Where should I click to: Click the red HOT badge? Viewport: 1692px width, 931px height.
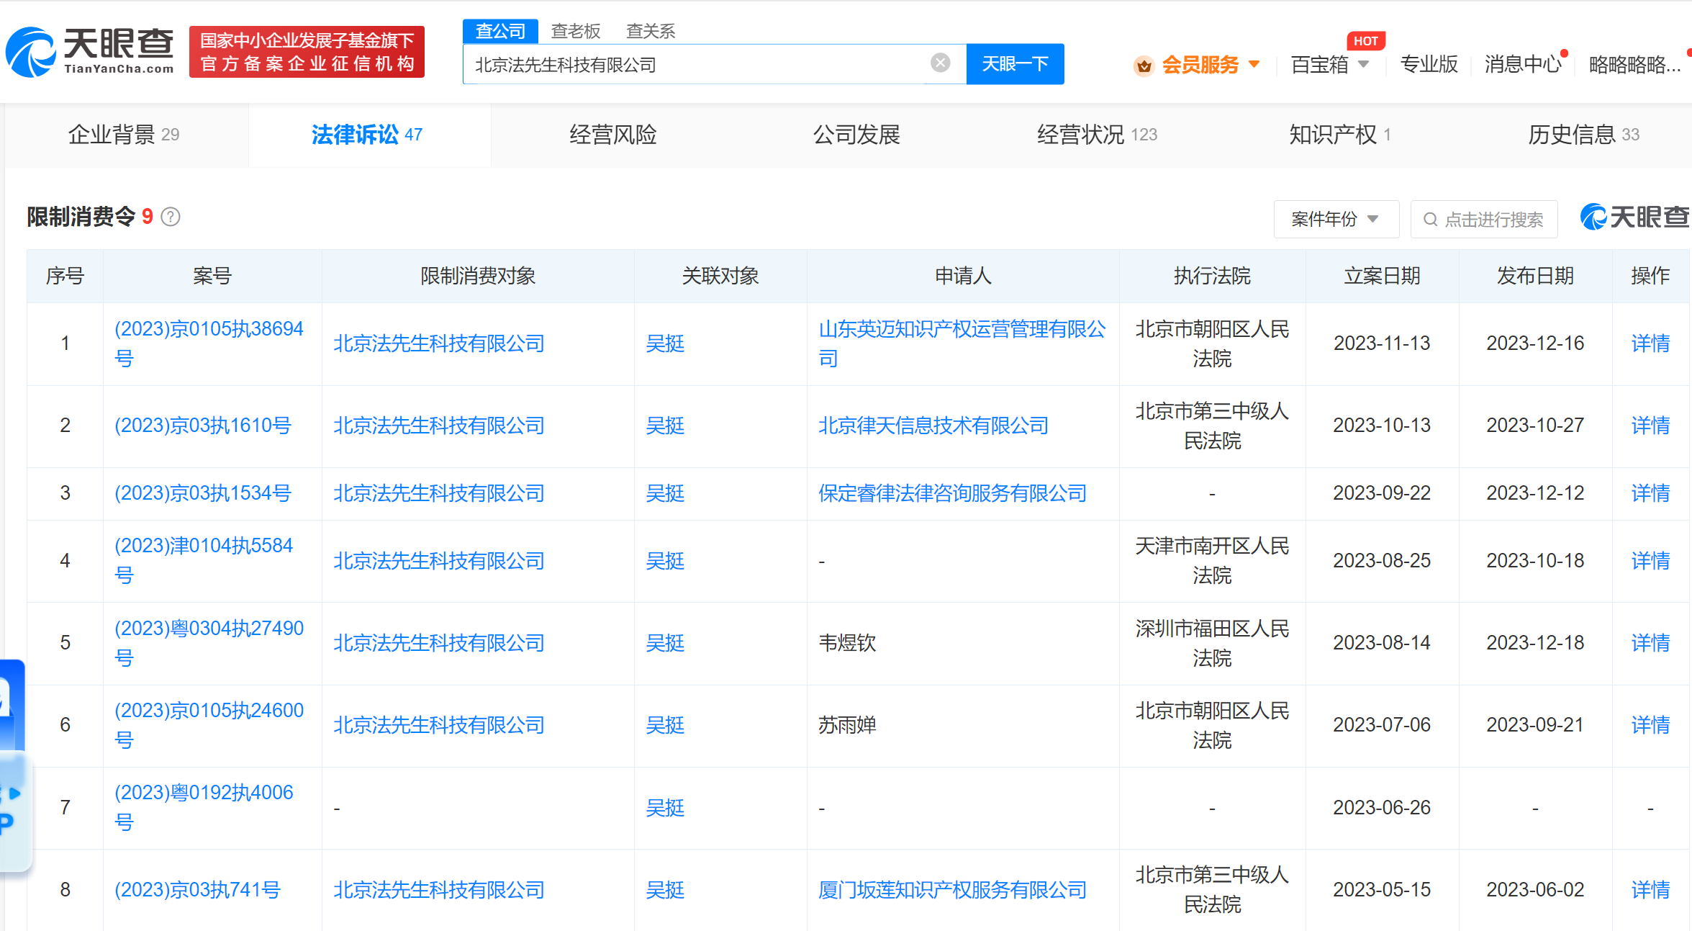pyautogui.click(x=1365, y=41)
